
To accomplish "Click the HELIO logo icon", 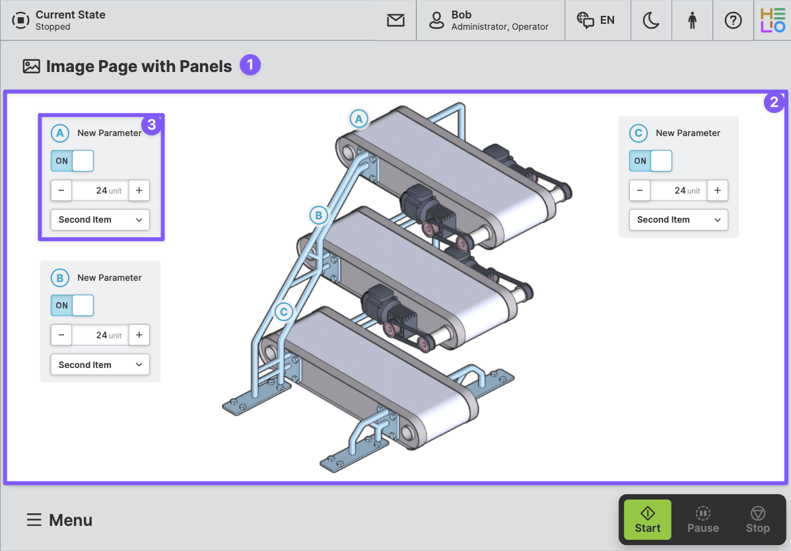I will [773, 20].
